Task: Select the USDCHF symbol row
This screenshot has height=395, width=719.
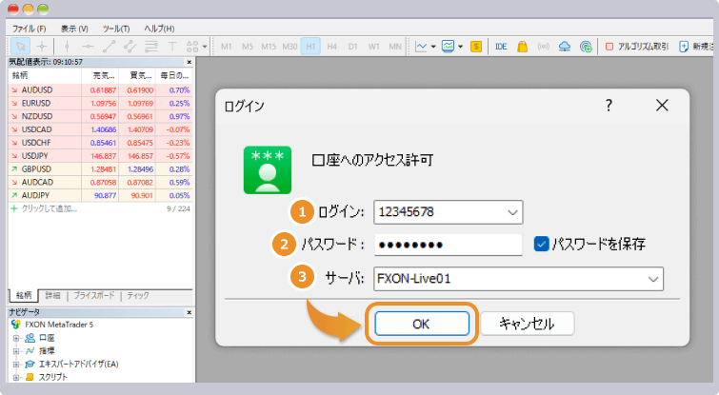Action: [x=100, y=143]
